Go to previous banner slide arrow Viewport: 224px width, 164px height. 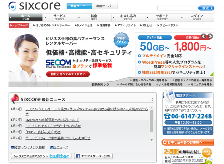click(x=204, y=36)
